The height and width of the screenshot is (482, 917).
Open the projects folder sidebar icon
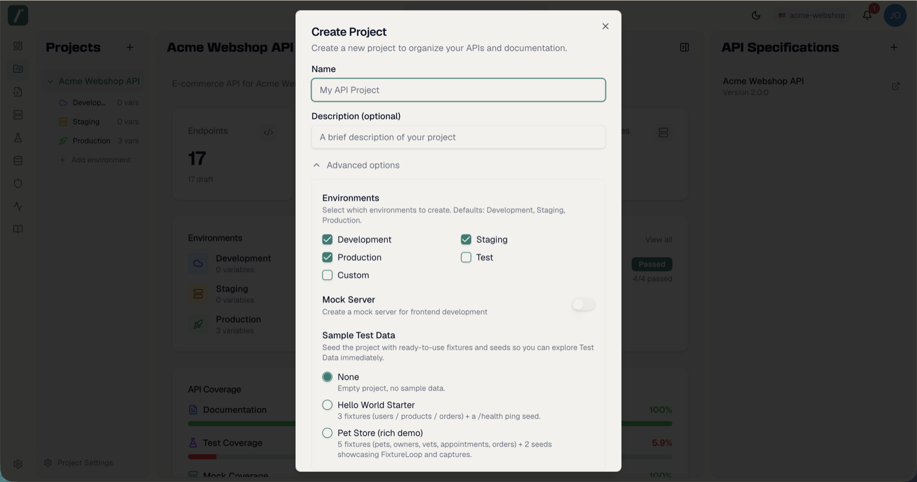coord(18,69)
